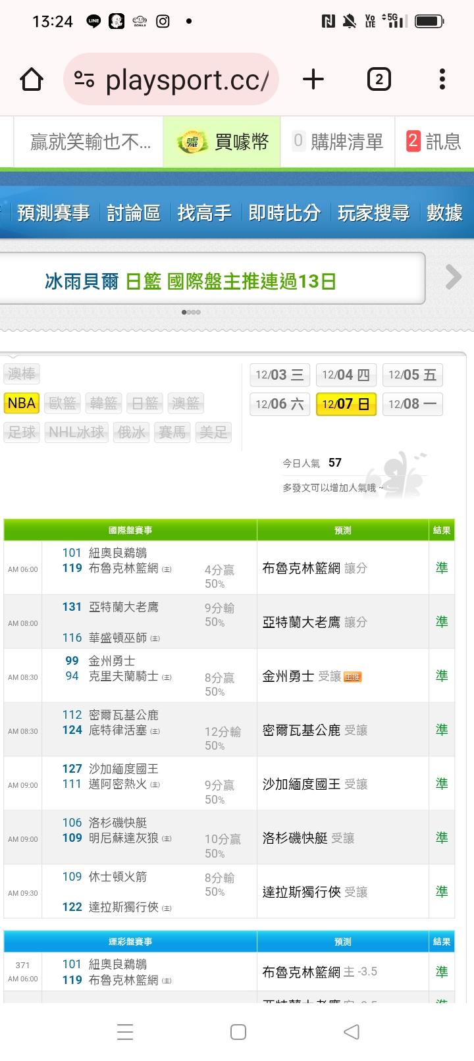Select the NBA league filter
Image resolution: width=474 pixels, height=1061 pixels.
point(22,403)
